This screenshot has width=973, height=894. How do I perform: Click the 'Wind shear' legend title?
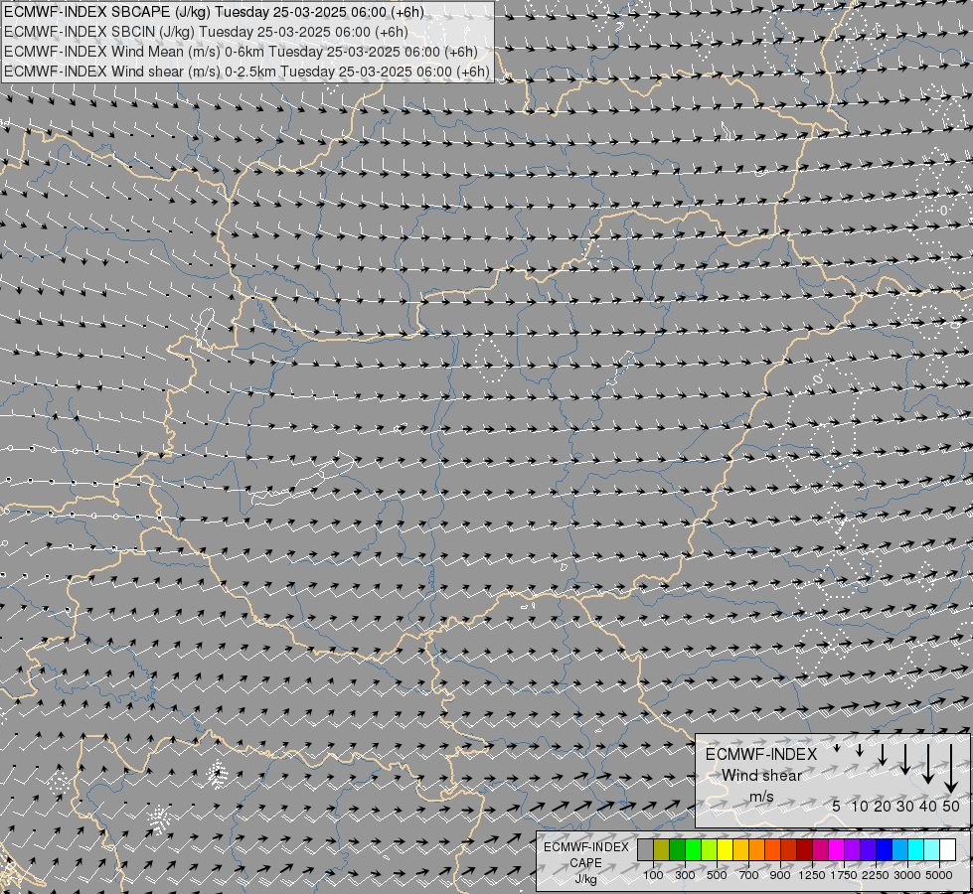[762, 776]
